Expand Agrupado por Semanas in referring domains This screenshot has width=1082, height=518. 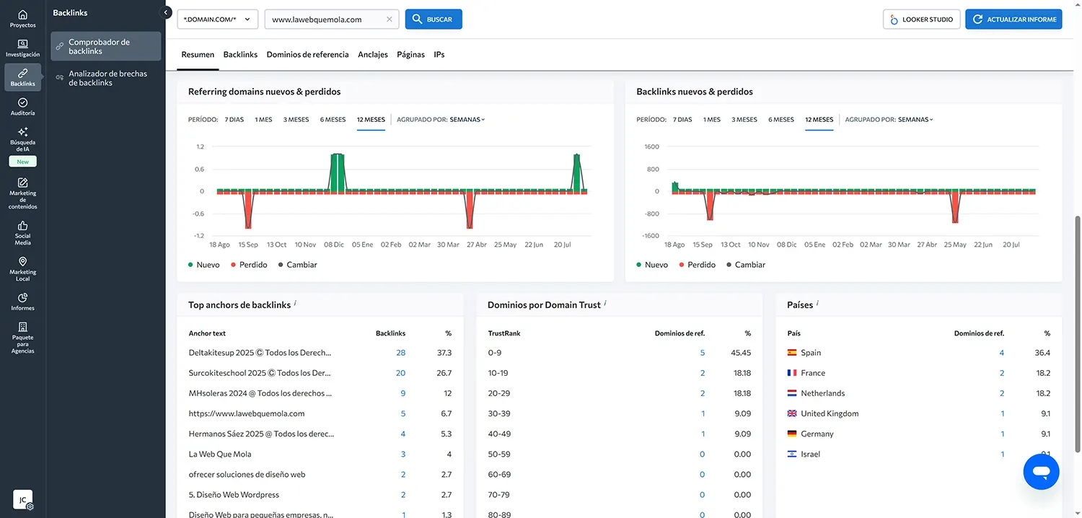[467, 120]
